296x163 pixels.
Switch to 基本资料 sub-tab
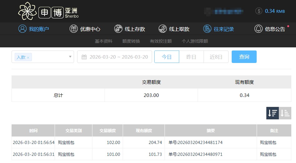(104, 41)
